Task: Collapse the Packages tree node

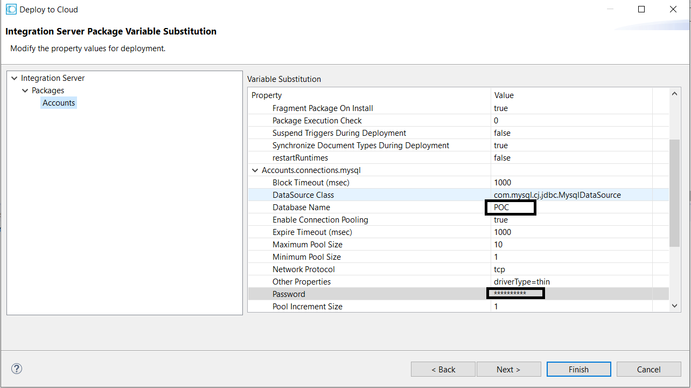Action: click(25, 91)
